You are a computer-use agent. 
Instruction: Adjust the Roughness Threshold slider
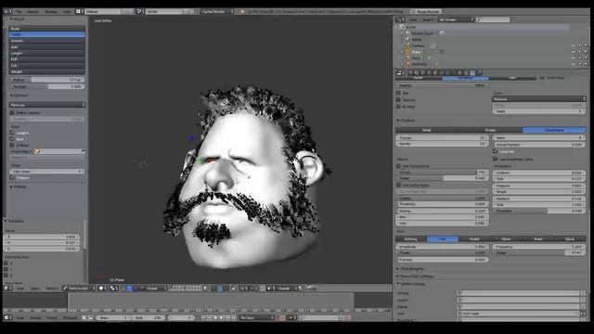click(x=539, y=211)
